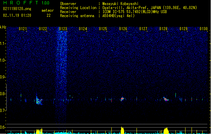Click time marker 0121
The width and height of the screenshot is (211, 134).
click(x=23, y=29)
